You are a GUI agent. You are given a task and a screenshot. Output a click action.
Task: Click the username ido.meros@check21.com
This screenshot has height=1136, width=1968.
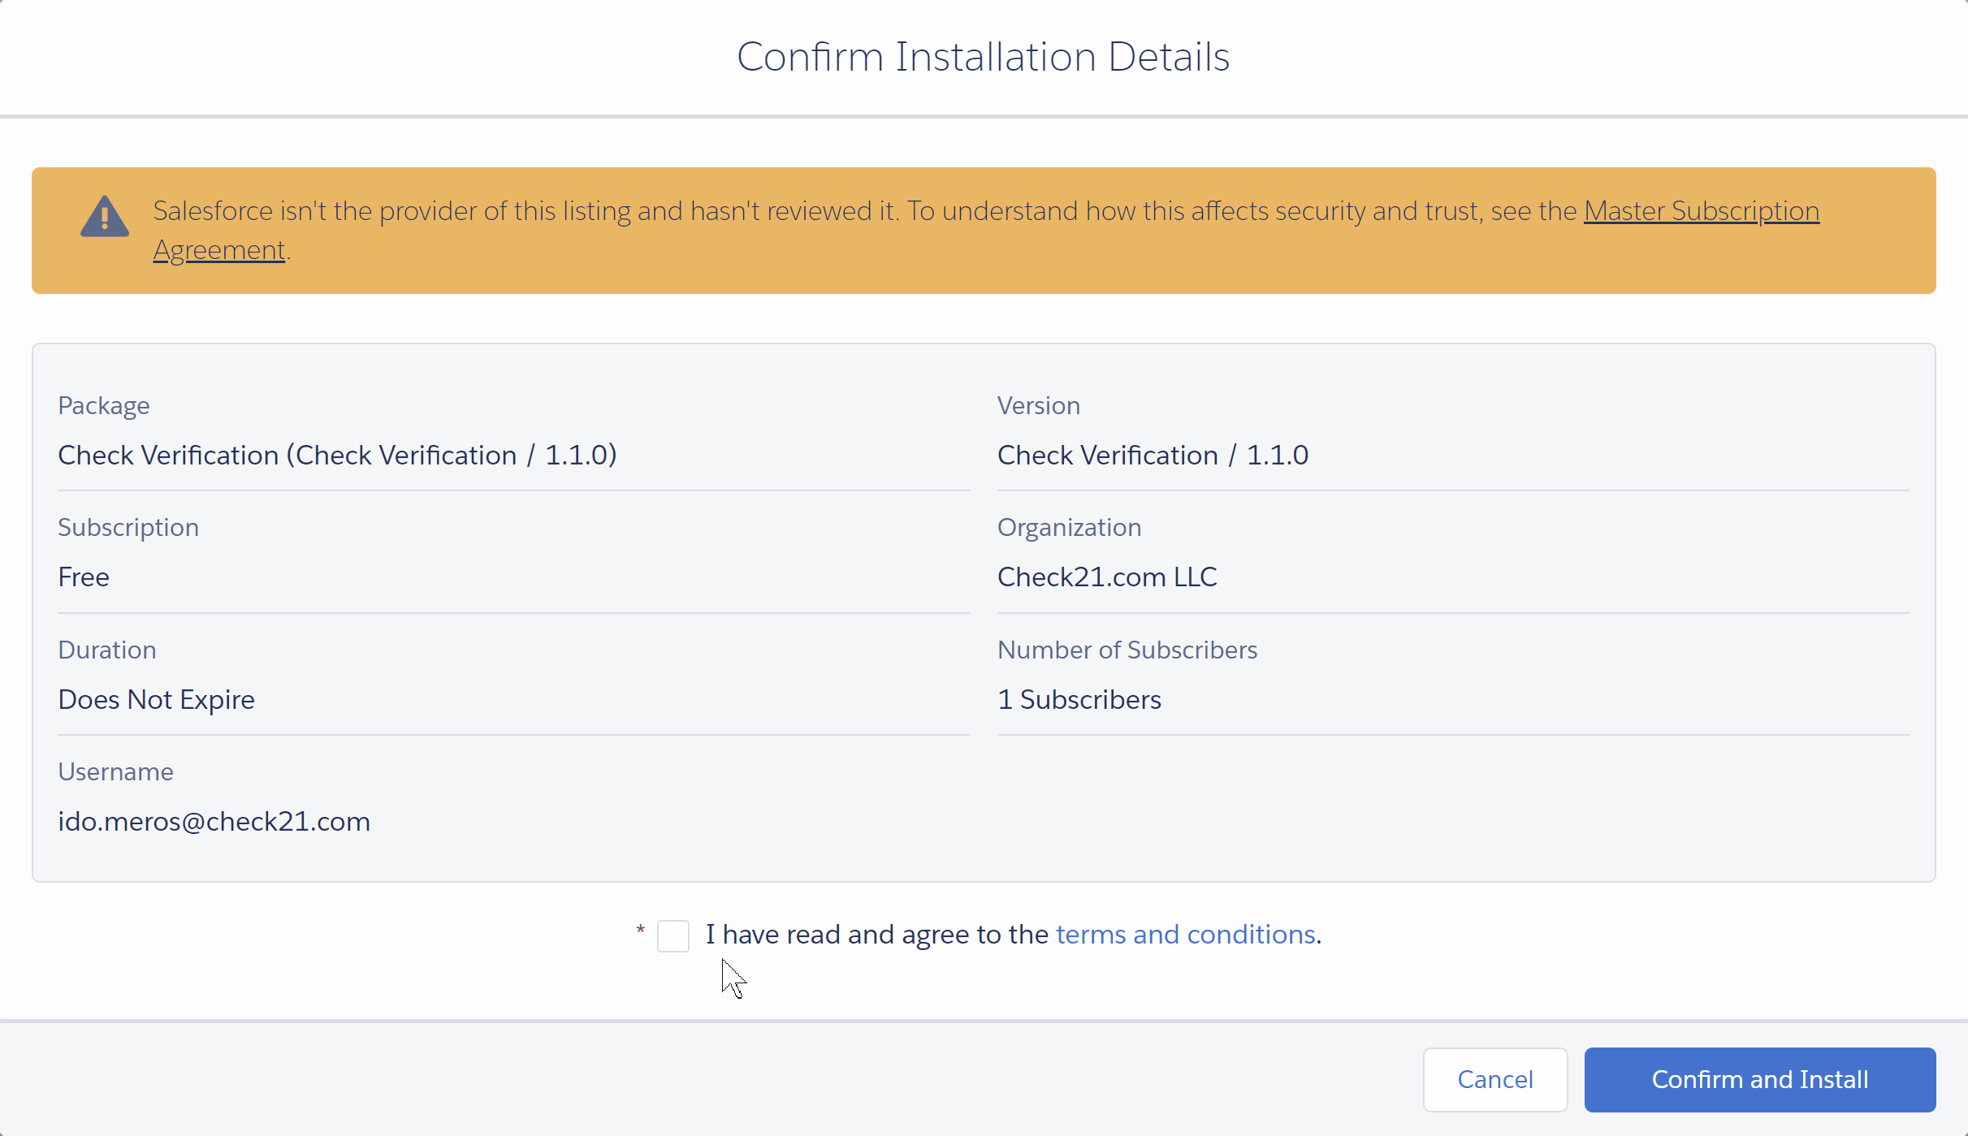214,822
